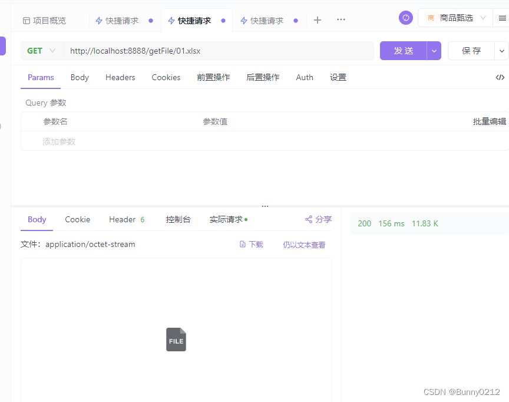Expand the 保存 button dropdown arrow
The image size is (509, 402).
(502, 51)
